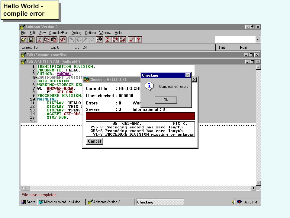The width and height of the screenshot is (290, 218).
Task: Click the 'File save completed.' status message
Action: coord(39,195)
